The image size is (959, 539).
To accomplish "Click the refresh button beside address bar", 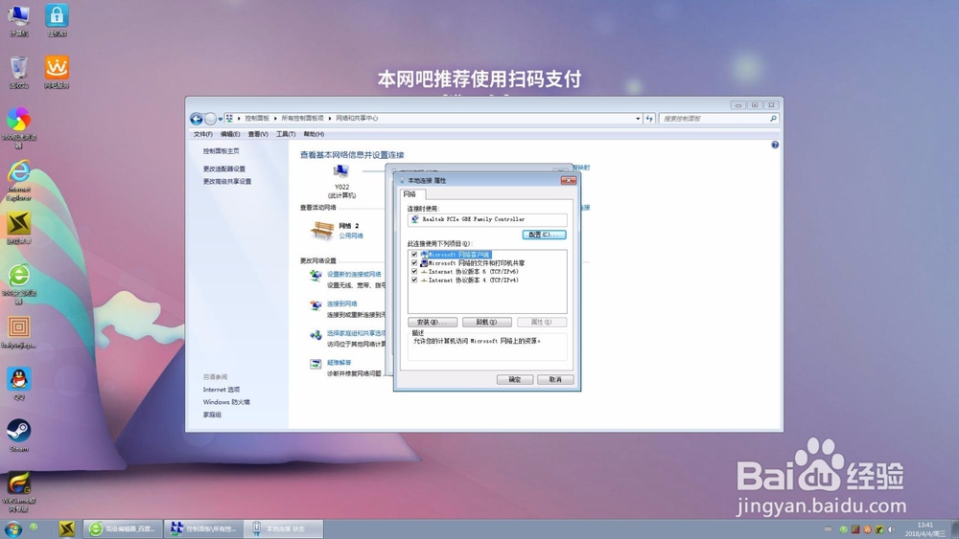I will pyautogui.click(x=649, y=119).
